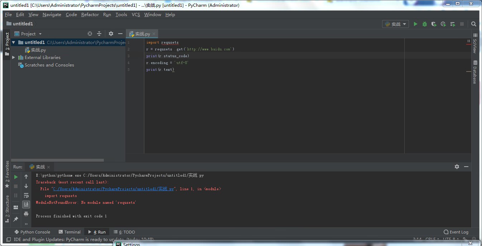Open the 实战 run configuration dropdown

pos(396,24)
